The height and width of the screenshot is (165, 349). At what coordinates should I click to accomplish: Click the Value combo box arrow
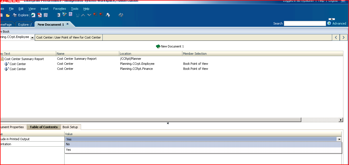pyautogui.click(x=339, y=139)
